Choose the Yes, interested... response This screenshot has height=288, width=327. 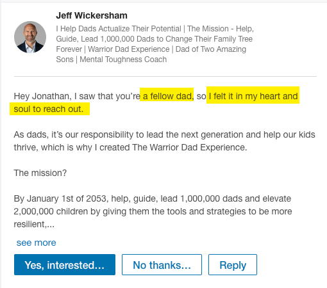[x=65, y=265]
